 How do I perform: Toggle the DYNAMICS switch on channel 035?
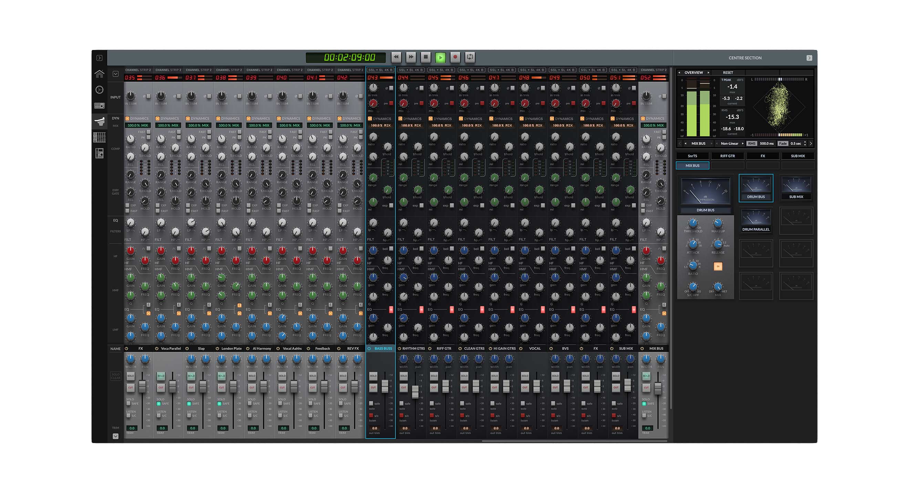coord(127,119)
